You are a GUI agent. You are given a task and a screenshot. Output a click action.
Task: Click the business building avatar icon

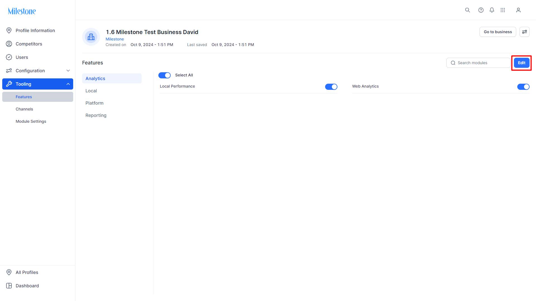[91, 37]
